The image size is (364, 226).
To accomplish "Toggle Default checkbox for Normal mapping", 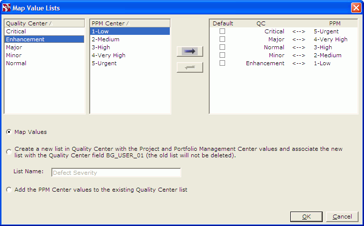I will coord(223,47).
